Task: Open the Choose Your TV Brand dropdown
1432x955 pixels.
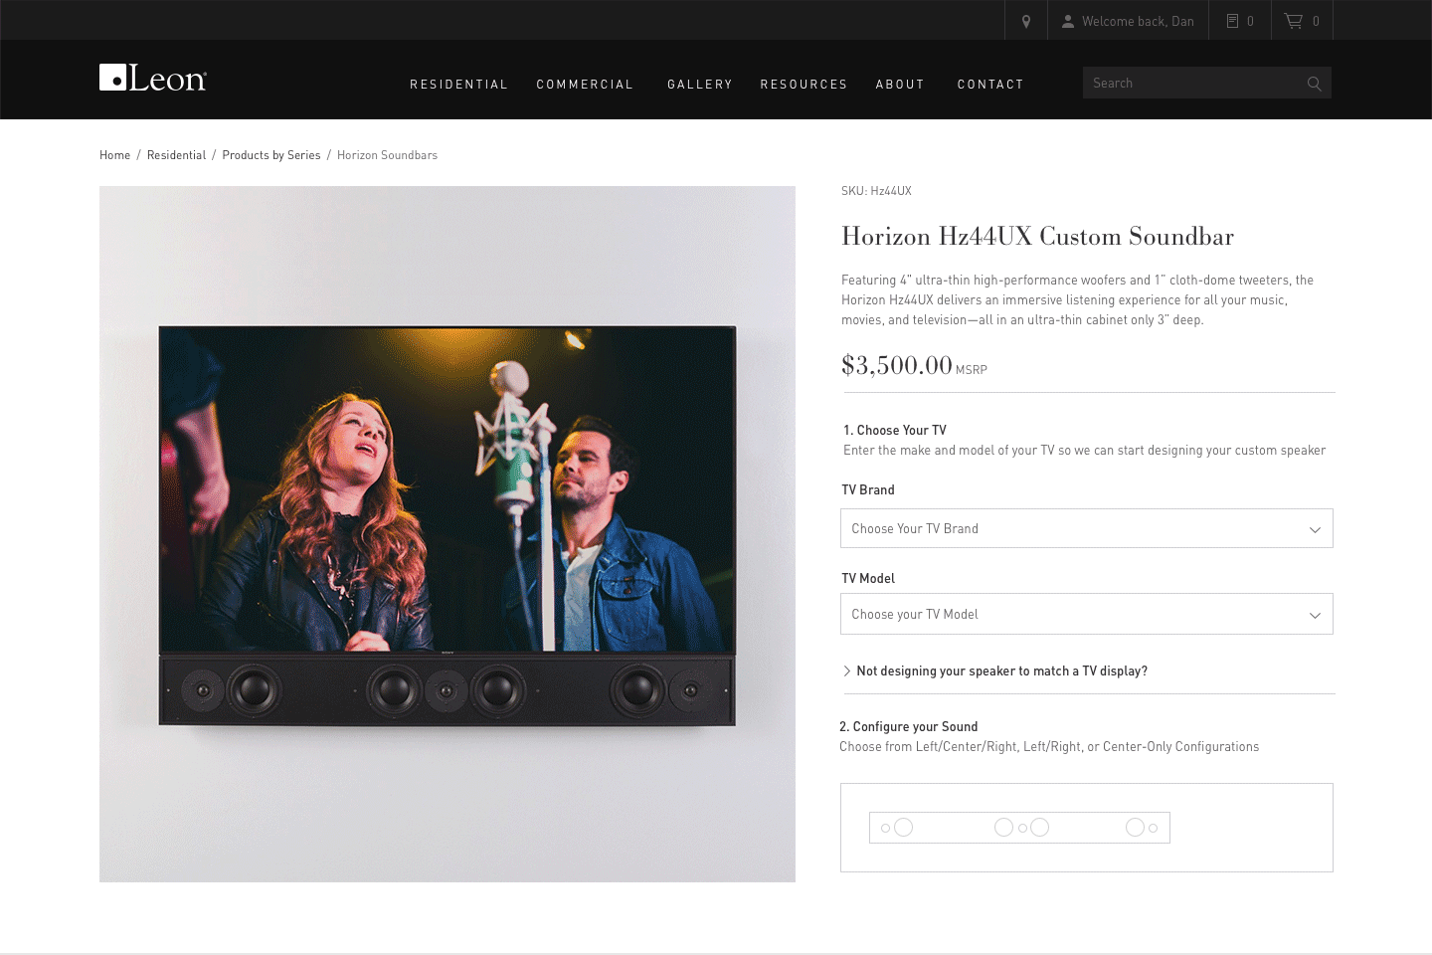Action: (x=1087, y=528)
